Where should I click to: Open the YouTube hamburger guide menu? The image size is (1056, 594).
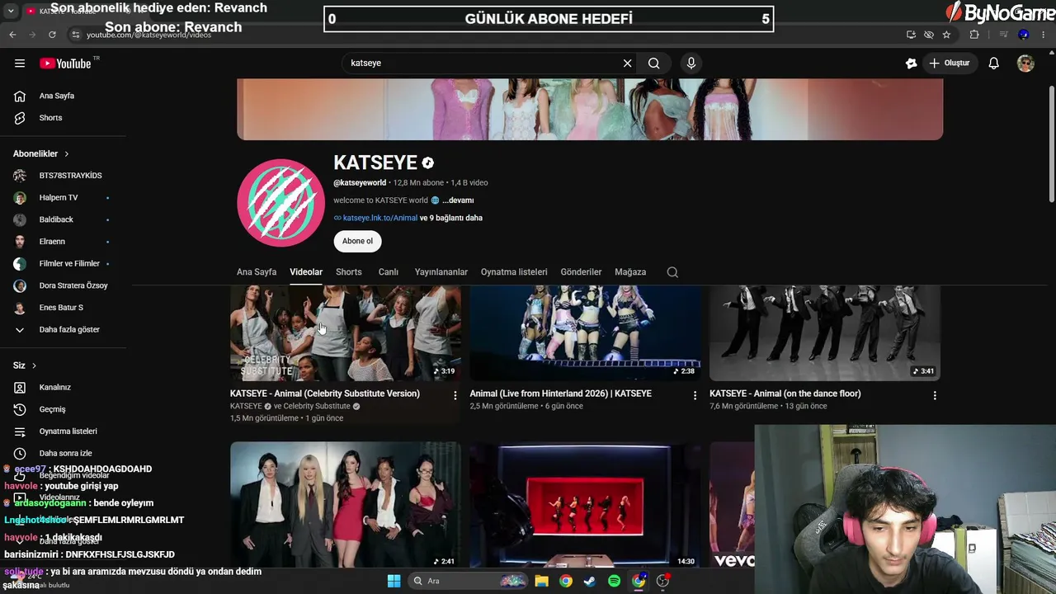(20, 64)
